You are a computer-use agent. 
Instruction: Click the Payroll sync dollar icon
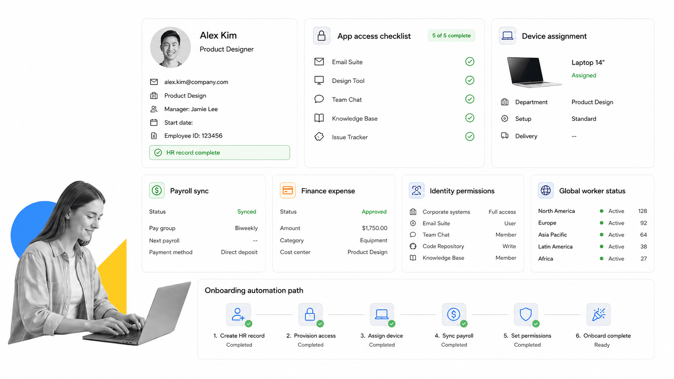[x=157, y=191]
